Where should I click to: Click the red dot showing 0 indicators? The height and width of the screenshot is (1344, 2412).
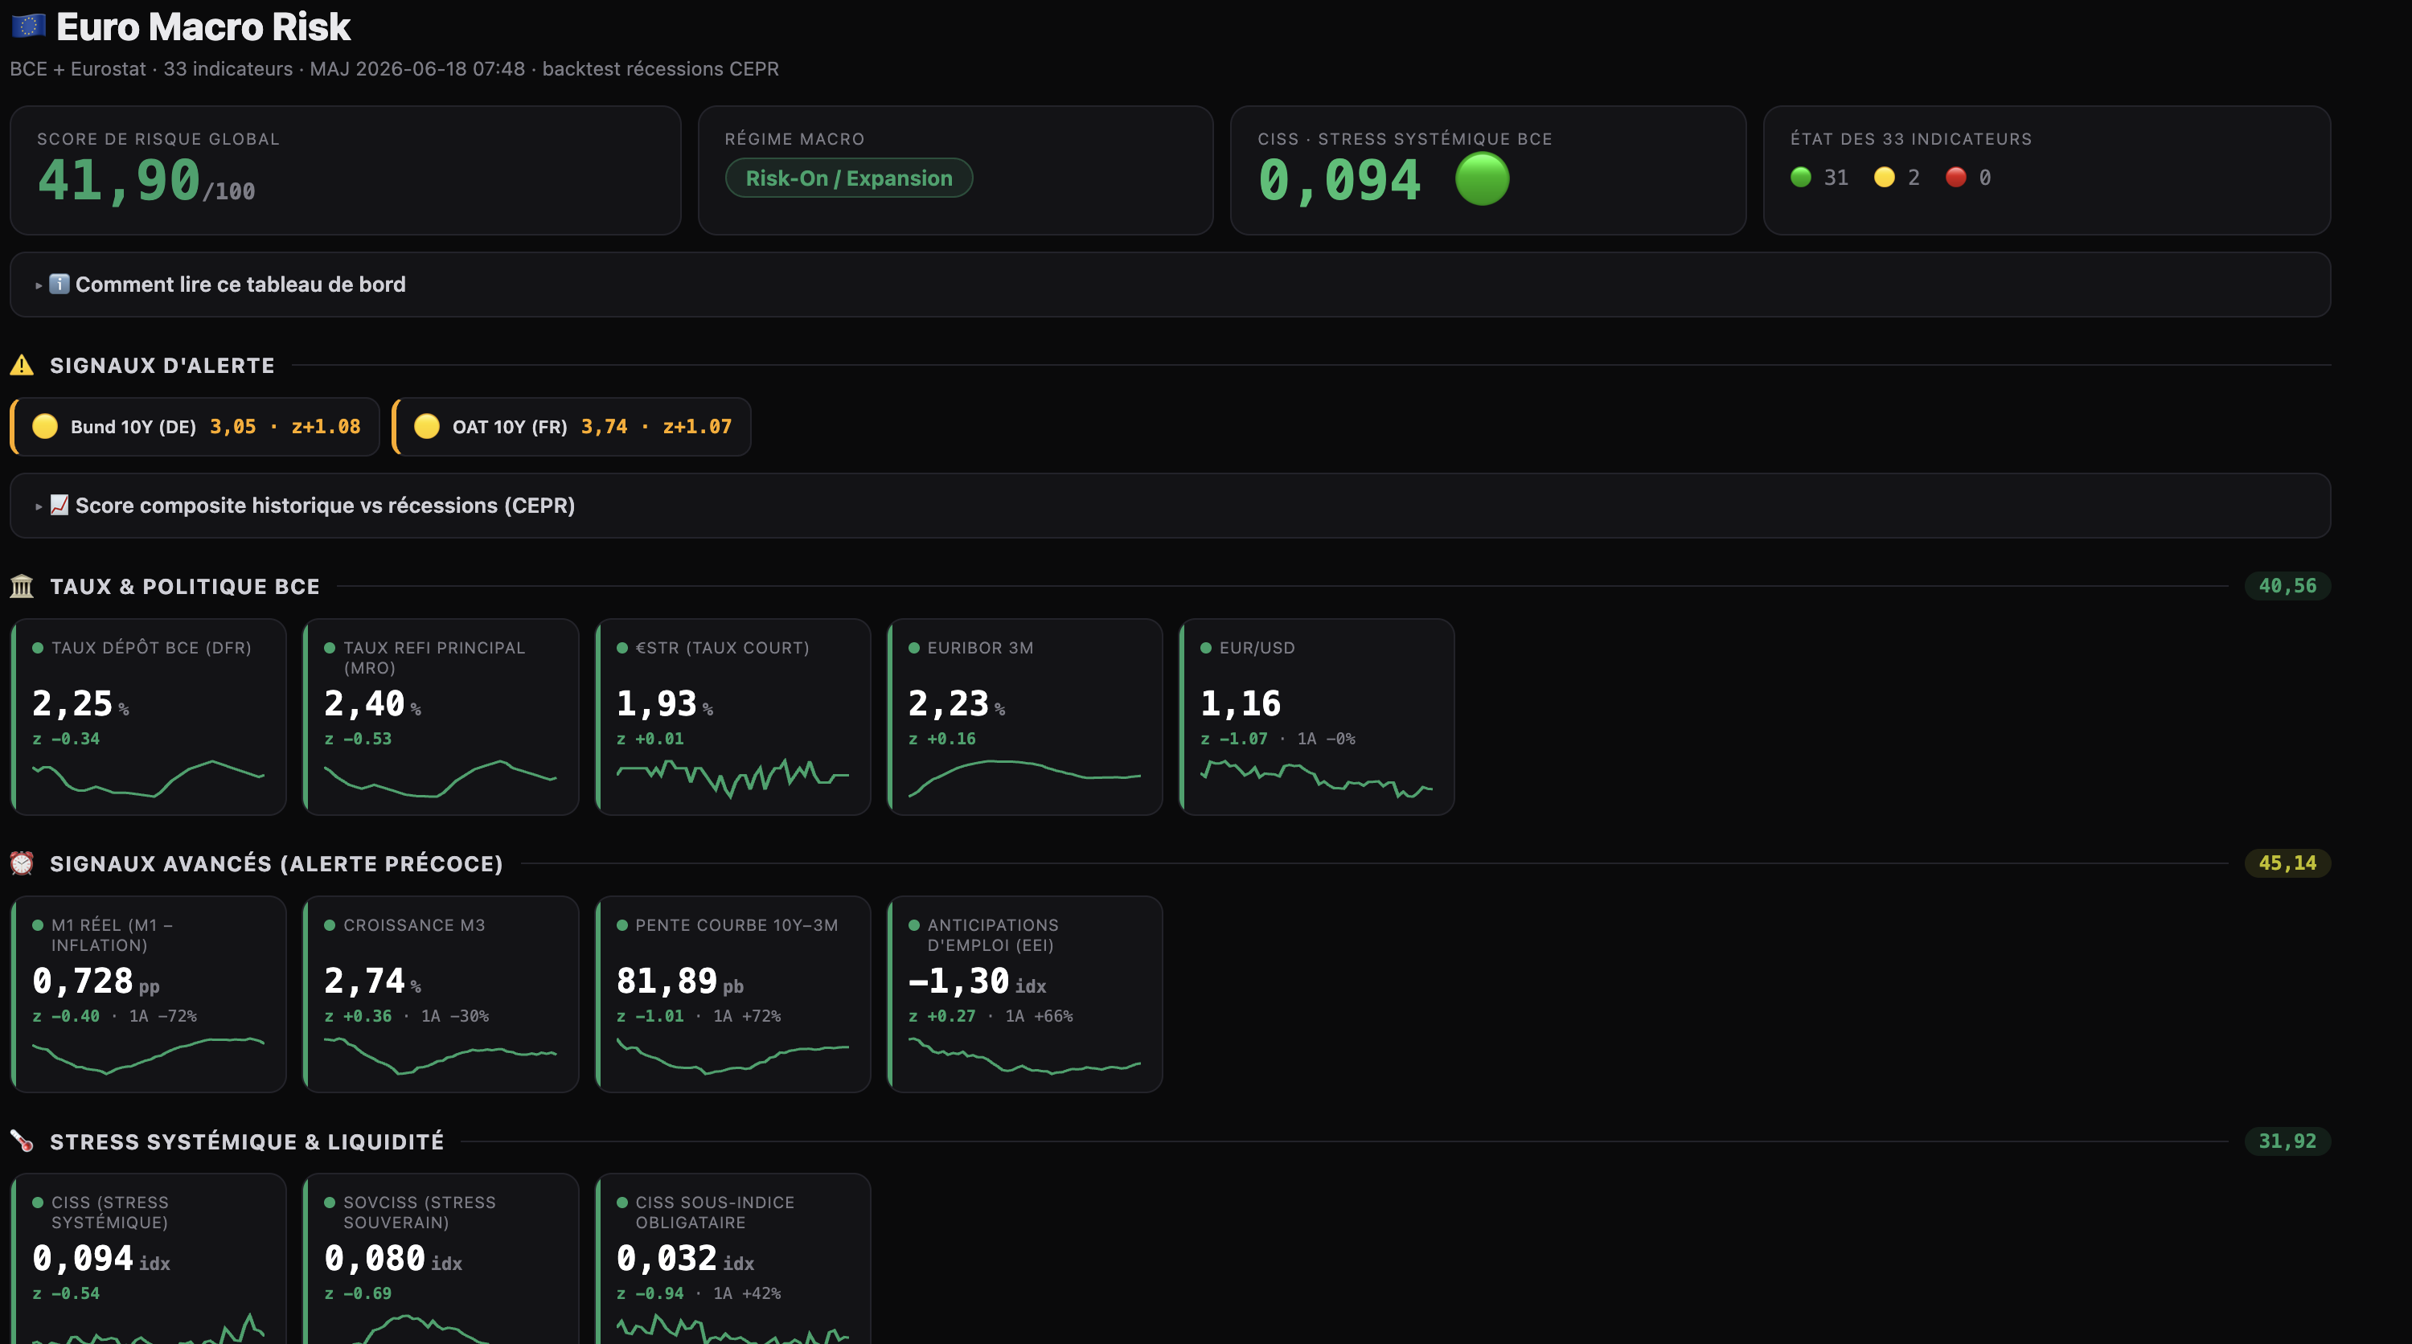[x=1956, y=177]
